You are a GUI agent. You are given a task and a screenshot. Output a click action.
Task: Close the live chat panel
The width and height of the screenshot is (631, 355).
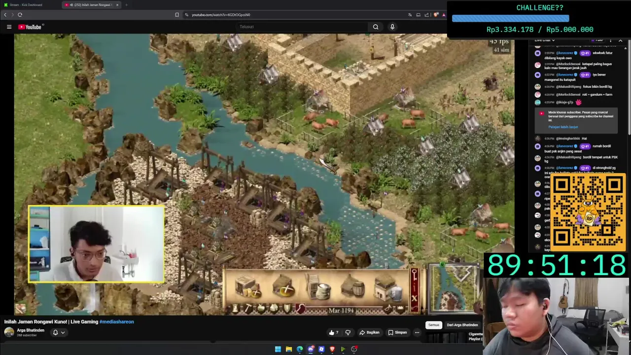pos(621,40)
